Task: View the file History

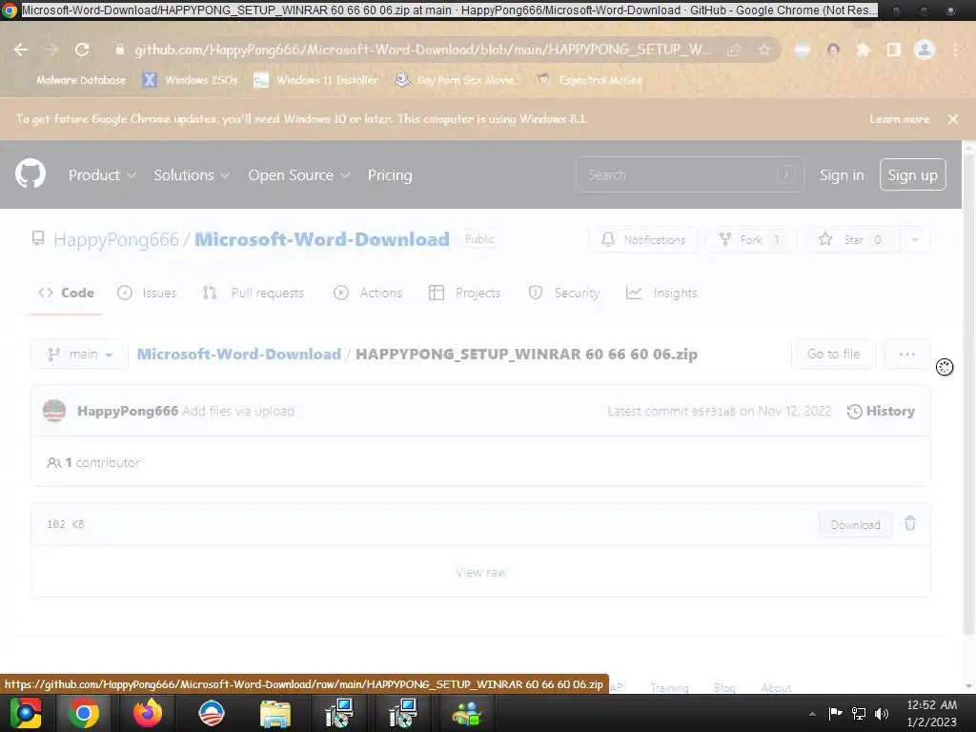Action: click(882, 411)
